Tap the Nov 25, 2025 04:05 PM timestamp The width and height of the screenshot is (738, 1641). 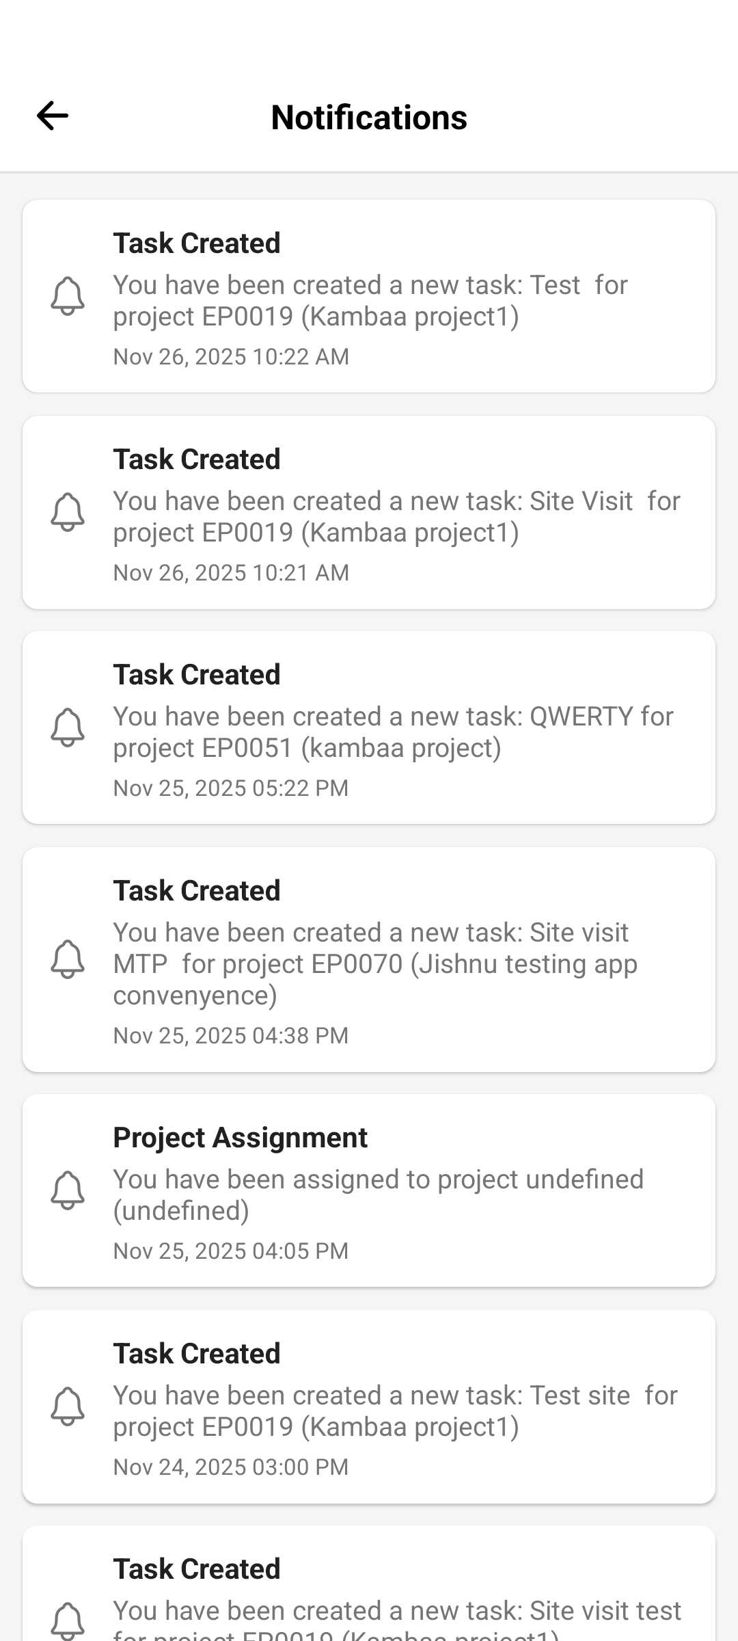click(x=231, y=1251)
